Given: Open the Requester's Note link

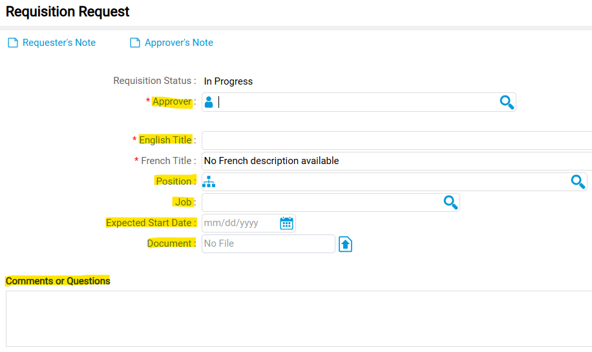Looking at the screenshot, I should pos(59,43).
